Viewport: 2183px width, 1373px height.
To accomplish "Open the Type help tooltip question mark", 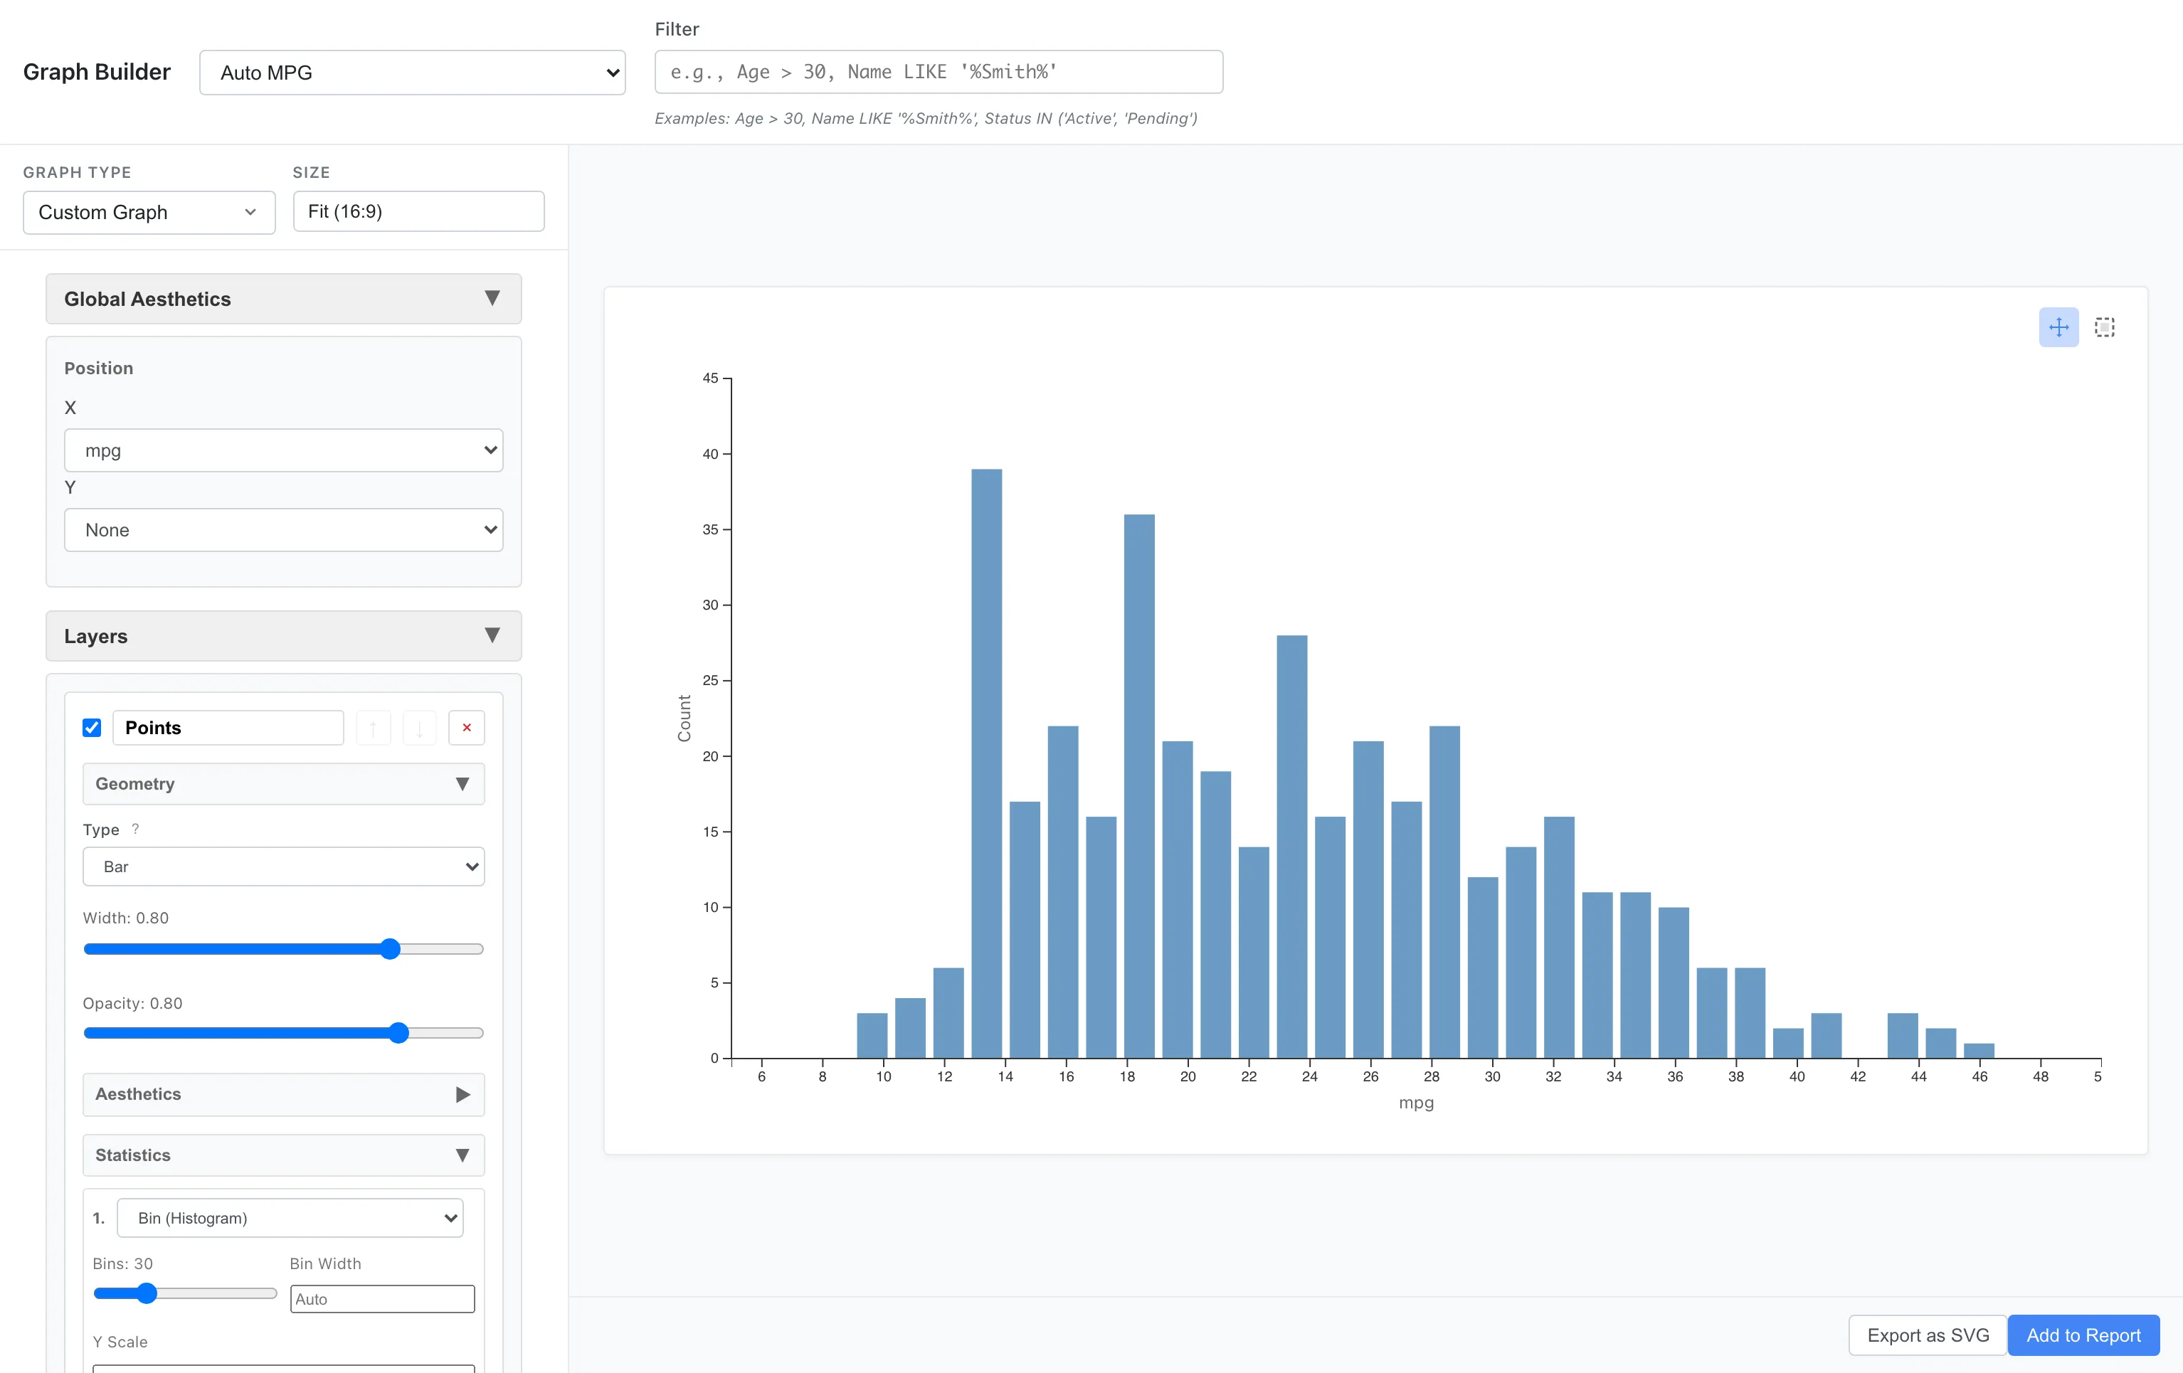I will [x=135, y=828].
